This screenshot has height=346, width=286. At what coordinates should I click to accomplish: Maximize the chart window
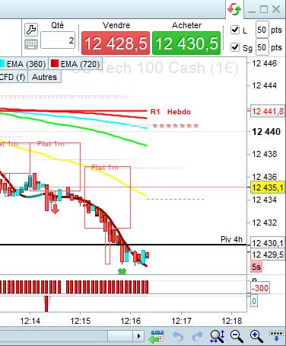pyautogui.click(x=264, y=10)
